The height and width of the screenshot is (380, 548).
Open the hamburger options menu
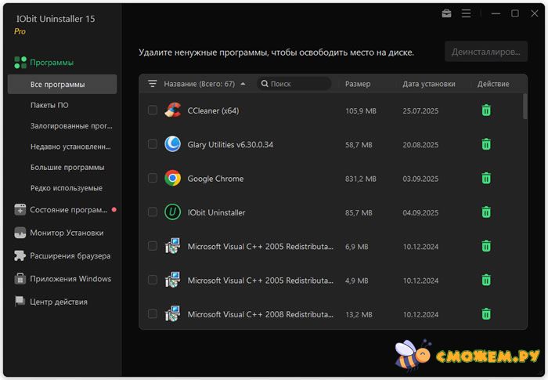(x=466, y=13)
